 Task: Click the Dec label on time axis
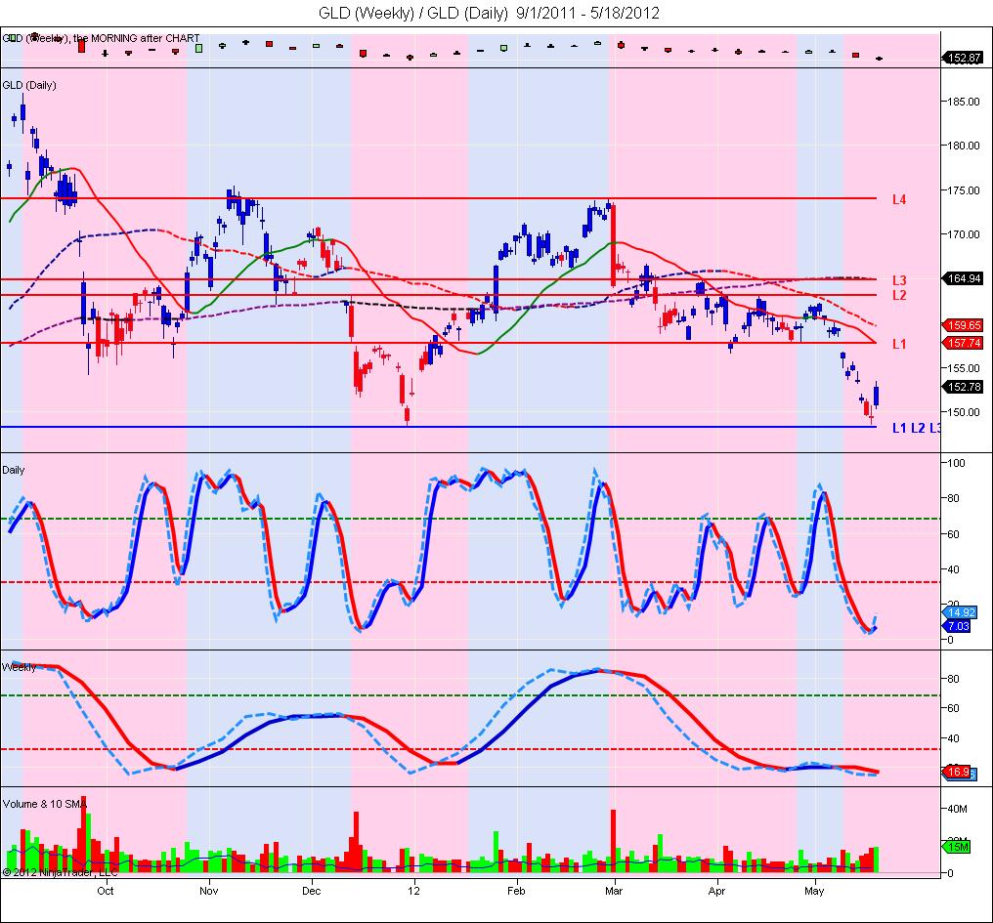coord(311,891)
